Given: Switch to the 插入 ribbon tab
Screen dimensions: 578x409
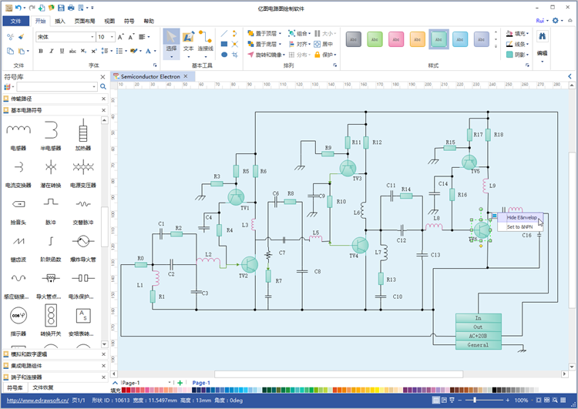Looking at the screenshot, I should (x=60, y=21).
